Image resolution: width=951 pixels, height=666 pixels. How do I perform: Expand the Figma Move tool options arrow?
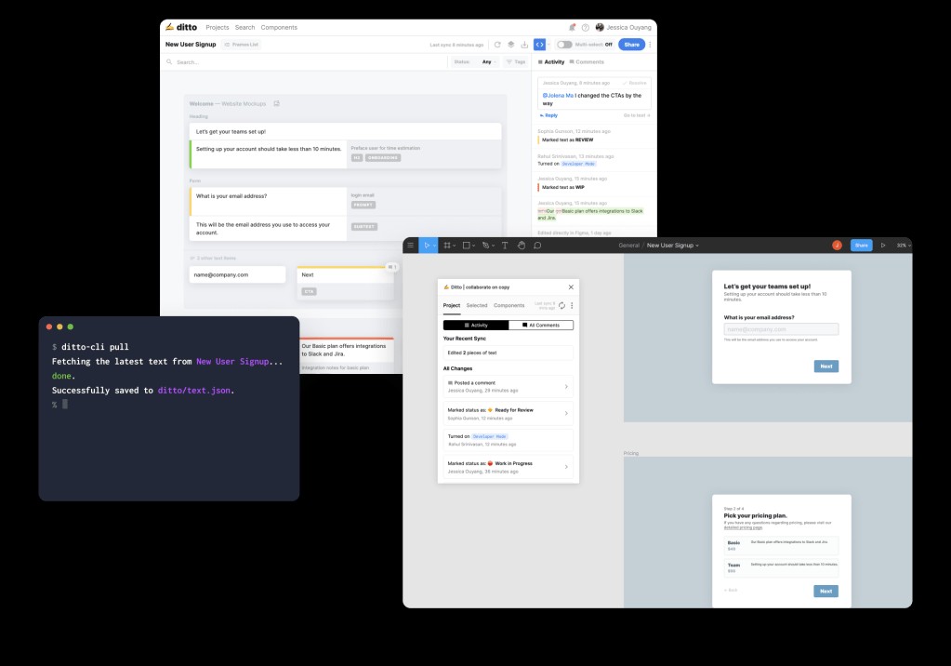(x=434, y=246)
